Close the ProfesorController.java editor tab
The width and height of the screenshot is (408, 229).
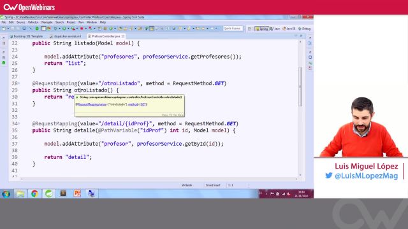tap(123, 36)
